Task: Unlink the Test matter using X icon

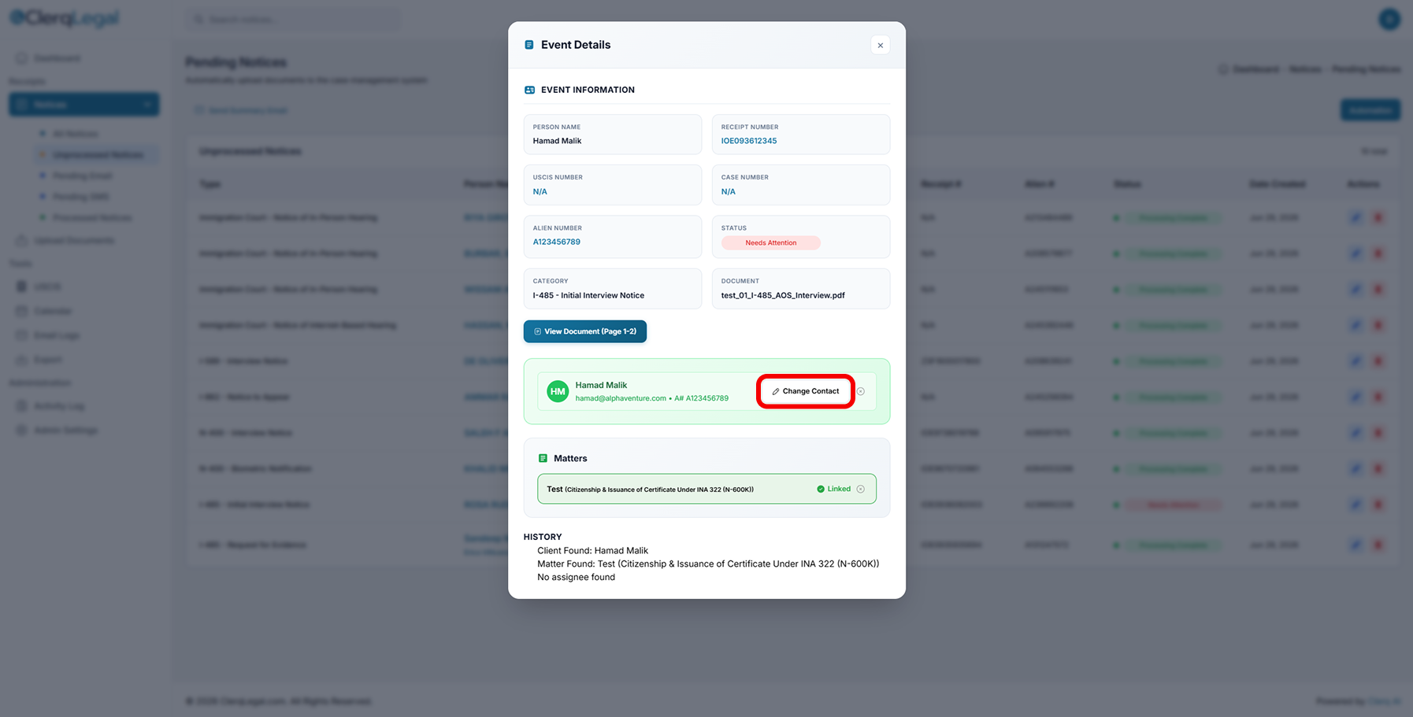Action: point(860,489)
